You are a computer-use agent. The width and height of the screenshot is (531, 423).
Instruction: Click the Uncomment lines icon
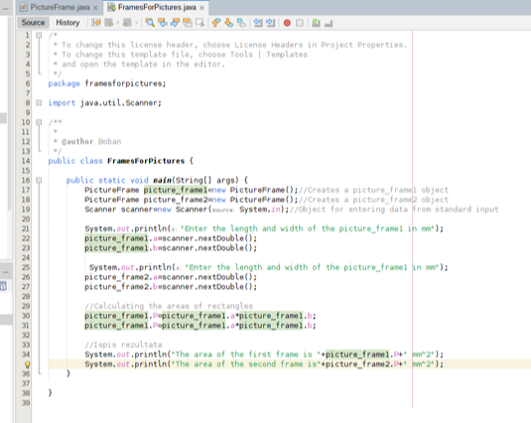(329, 23)
